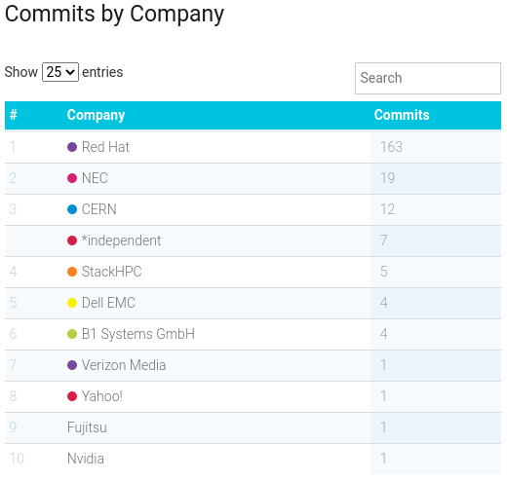Open the Yahoo! company link
Screen dimensions: 507x481
(102, 396)
